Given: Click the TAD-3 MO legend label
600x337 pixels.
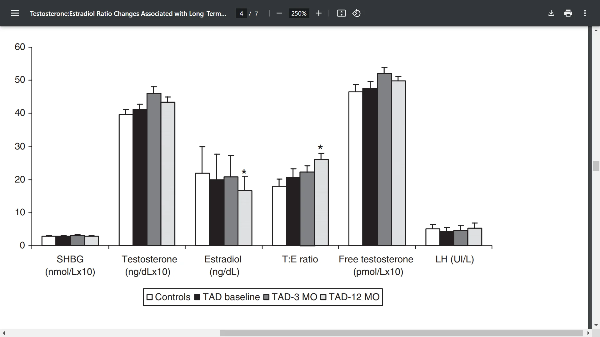Looking at the screenshot, I should [294, 297].
